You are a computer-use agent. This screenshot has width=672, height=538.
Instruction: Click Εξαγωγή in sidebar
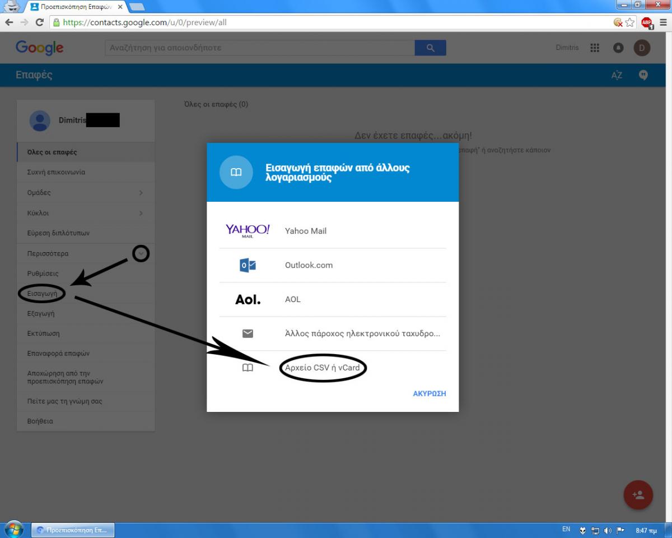(x=86, y=313)
